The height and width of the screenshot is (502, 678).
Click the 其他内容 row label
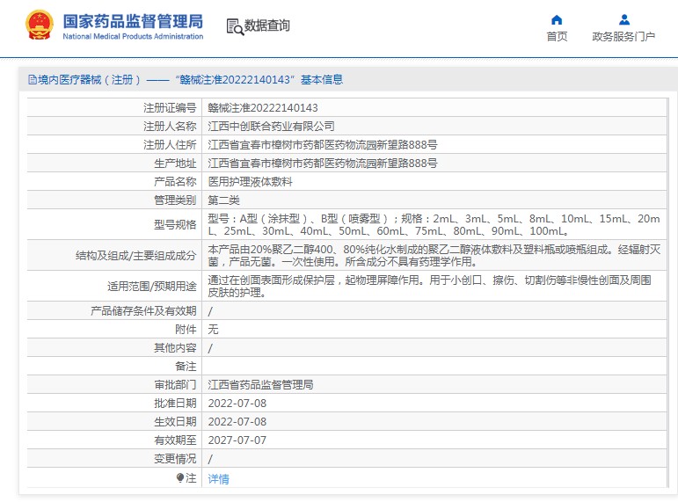175,348
